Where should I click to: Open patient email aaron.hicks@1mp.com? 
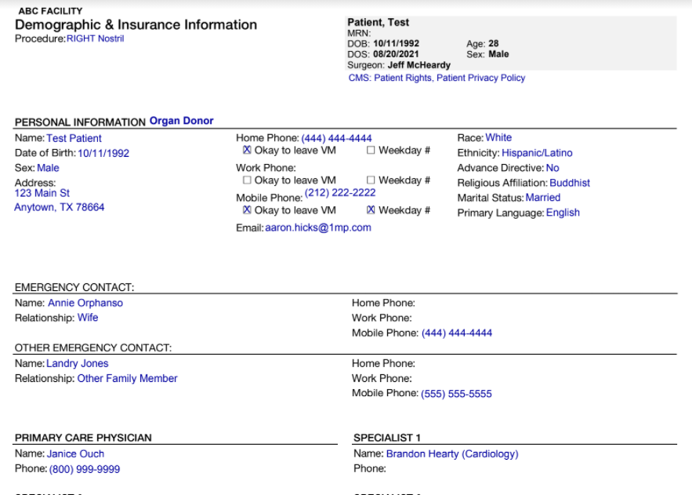tap(319, 227)
